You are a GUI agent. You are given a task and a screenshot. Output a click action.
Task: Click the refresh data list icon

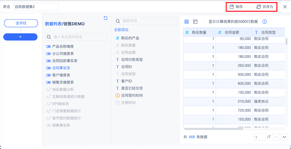pos(105,18)
